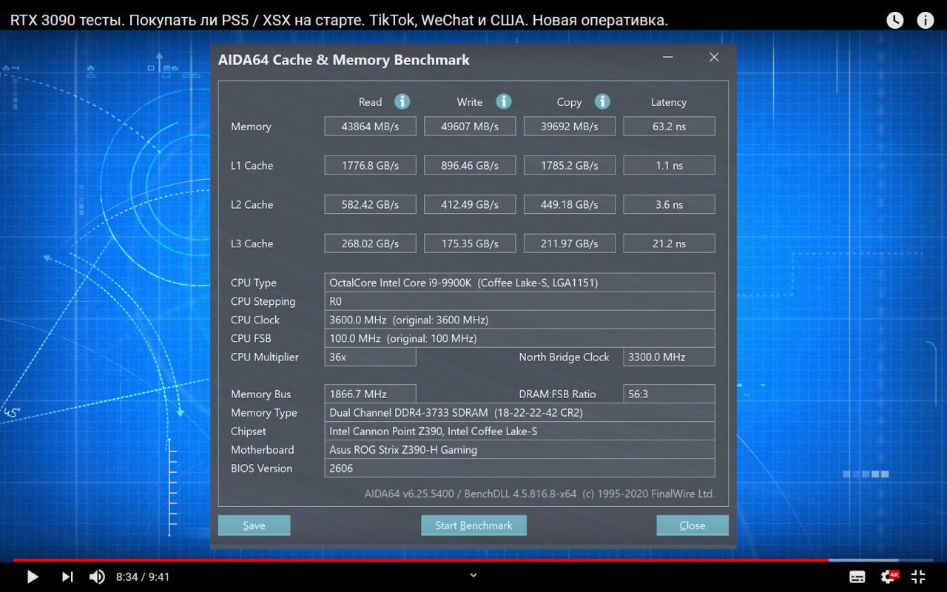Click Start Benchmark button

473,525
